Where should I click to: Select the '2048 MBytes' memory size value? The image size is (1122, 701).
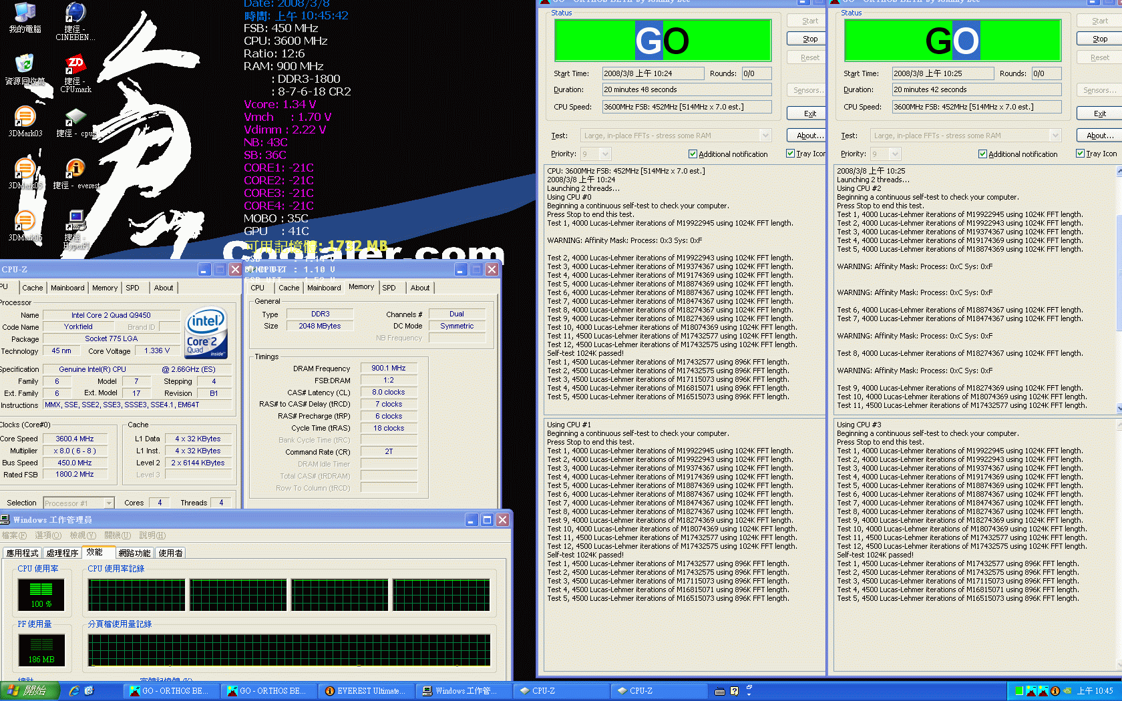320,326
